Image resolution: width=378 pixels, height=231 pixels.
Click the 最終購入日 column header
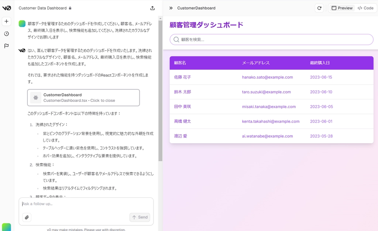point(320,63)
